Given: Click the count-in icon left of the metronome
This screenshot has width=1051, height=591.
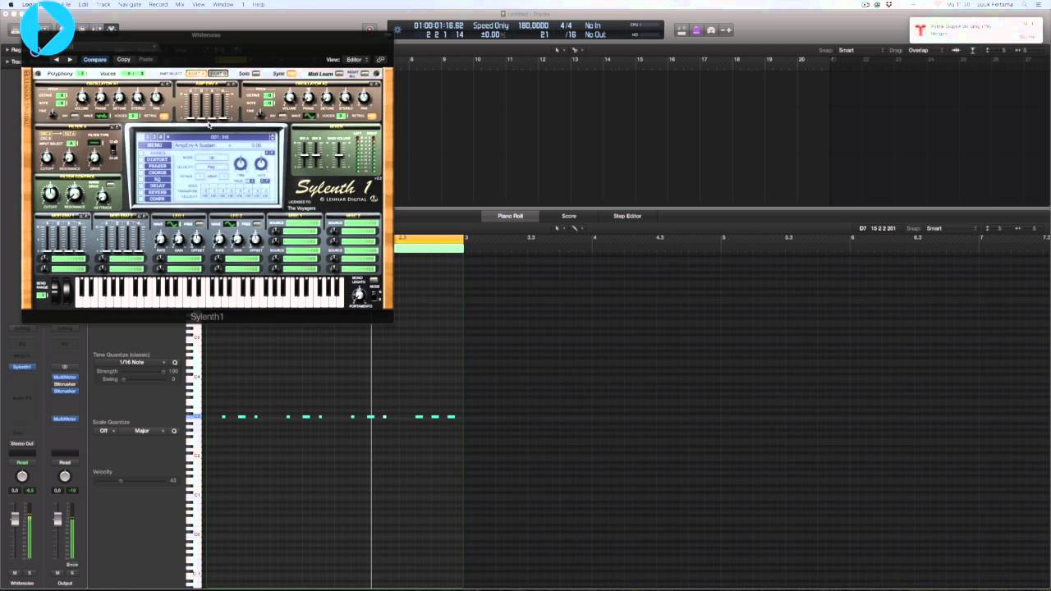Looking at the screenshot, I should [x=682, y=30].
